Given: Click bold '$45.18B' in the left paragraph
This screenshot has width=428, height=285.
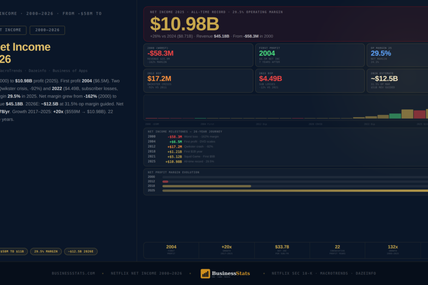Looking at the screenshot, I should (14, 104).
